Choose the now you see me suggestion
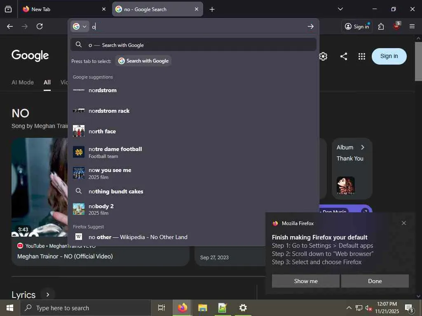This screenshot has width=422, height=316. coord(193,173)
